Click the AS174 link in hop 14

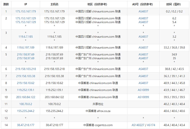(x=151, y=125)
